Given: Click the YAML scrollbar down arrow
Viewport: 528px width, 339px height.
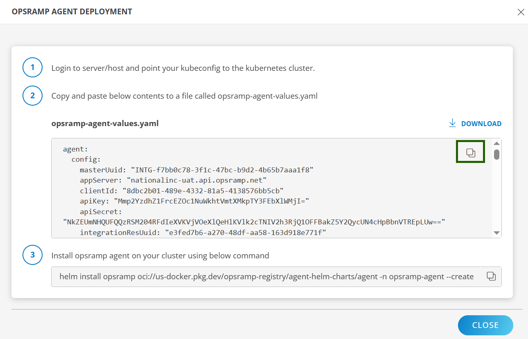Looking at the screenshot, I should point(496,233).
